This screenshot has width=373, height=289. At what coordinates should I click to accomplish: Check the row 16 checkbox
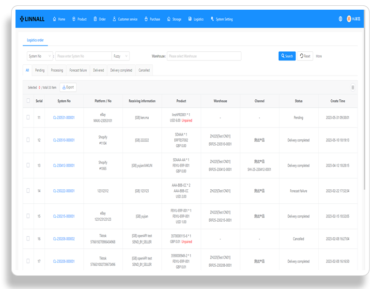pos(28,238)
